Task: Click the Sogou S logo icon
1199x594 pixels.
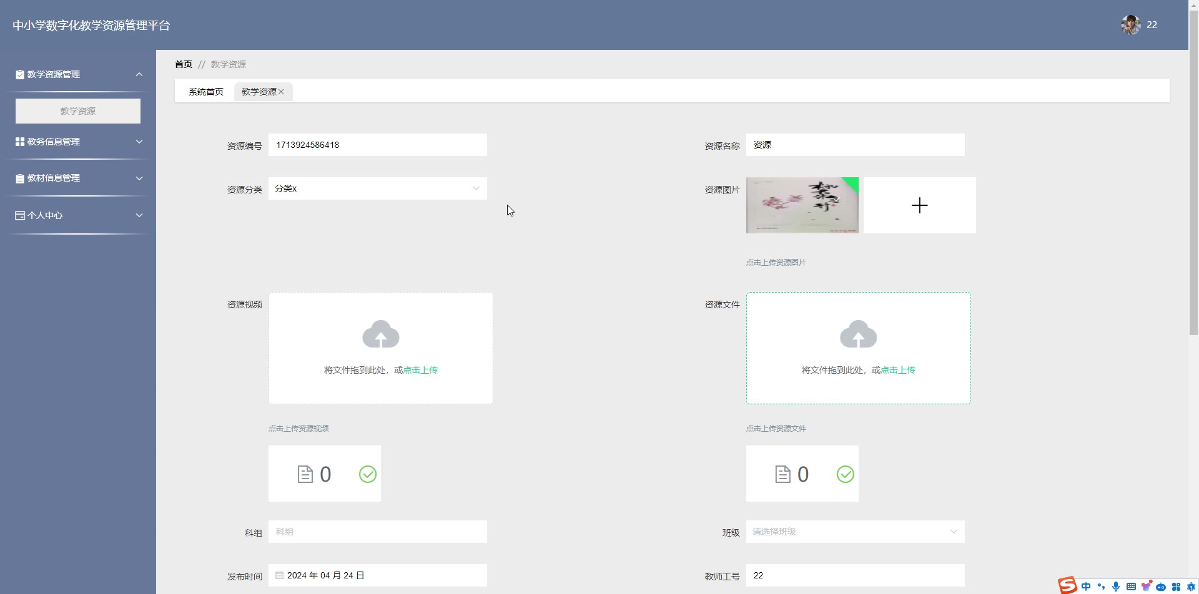Action: 1068,585
